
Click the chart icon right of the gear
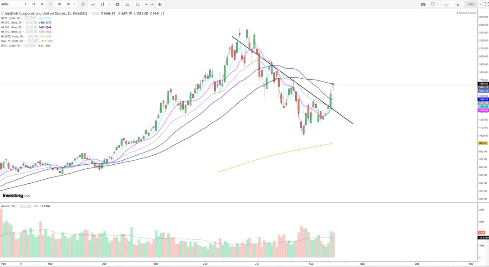point(128,5)
